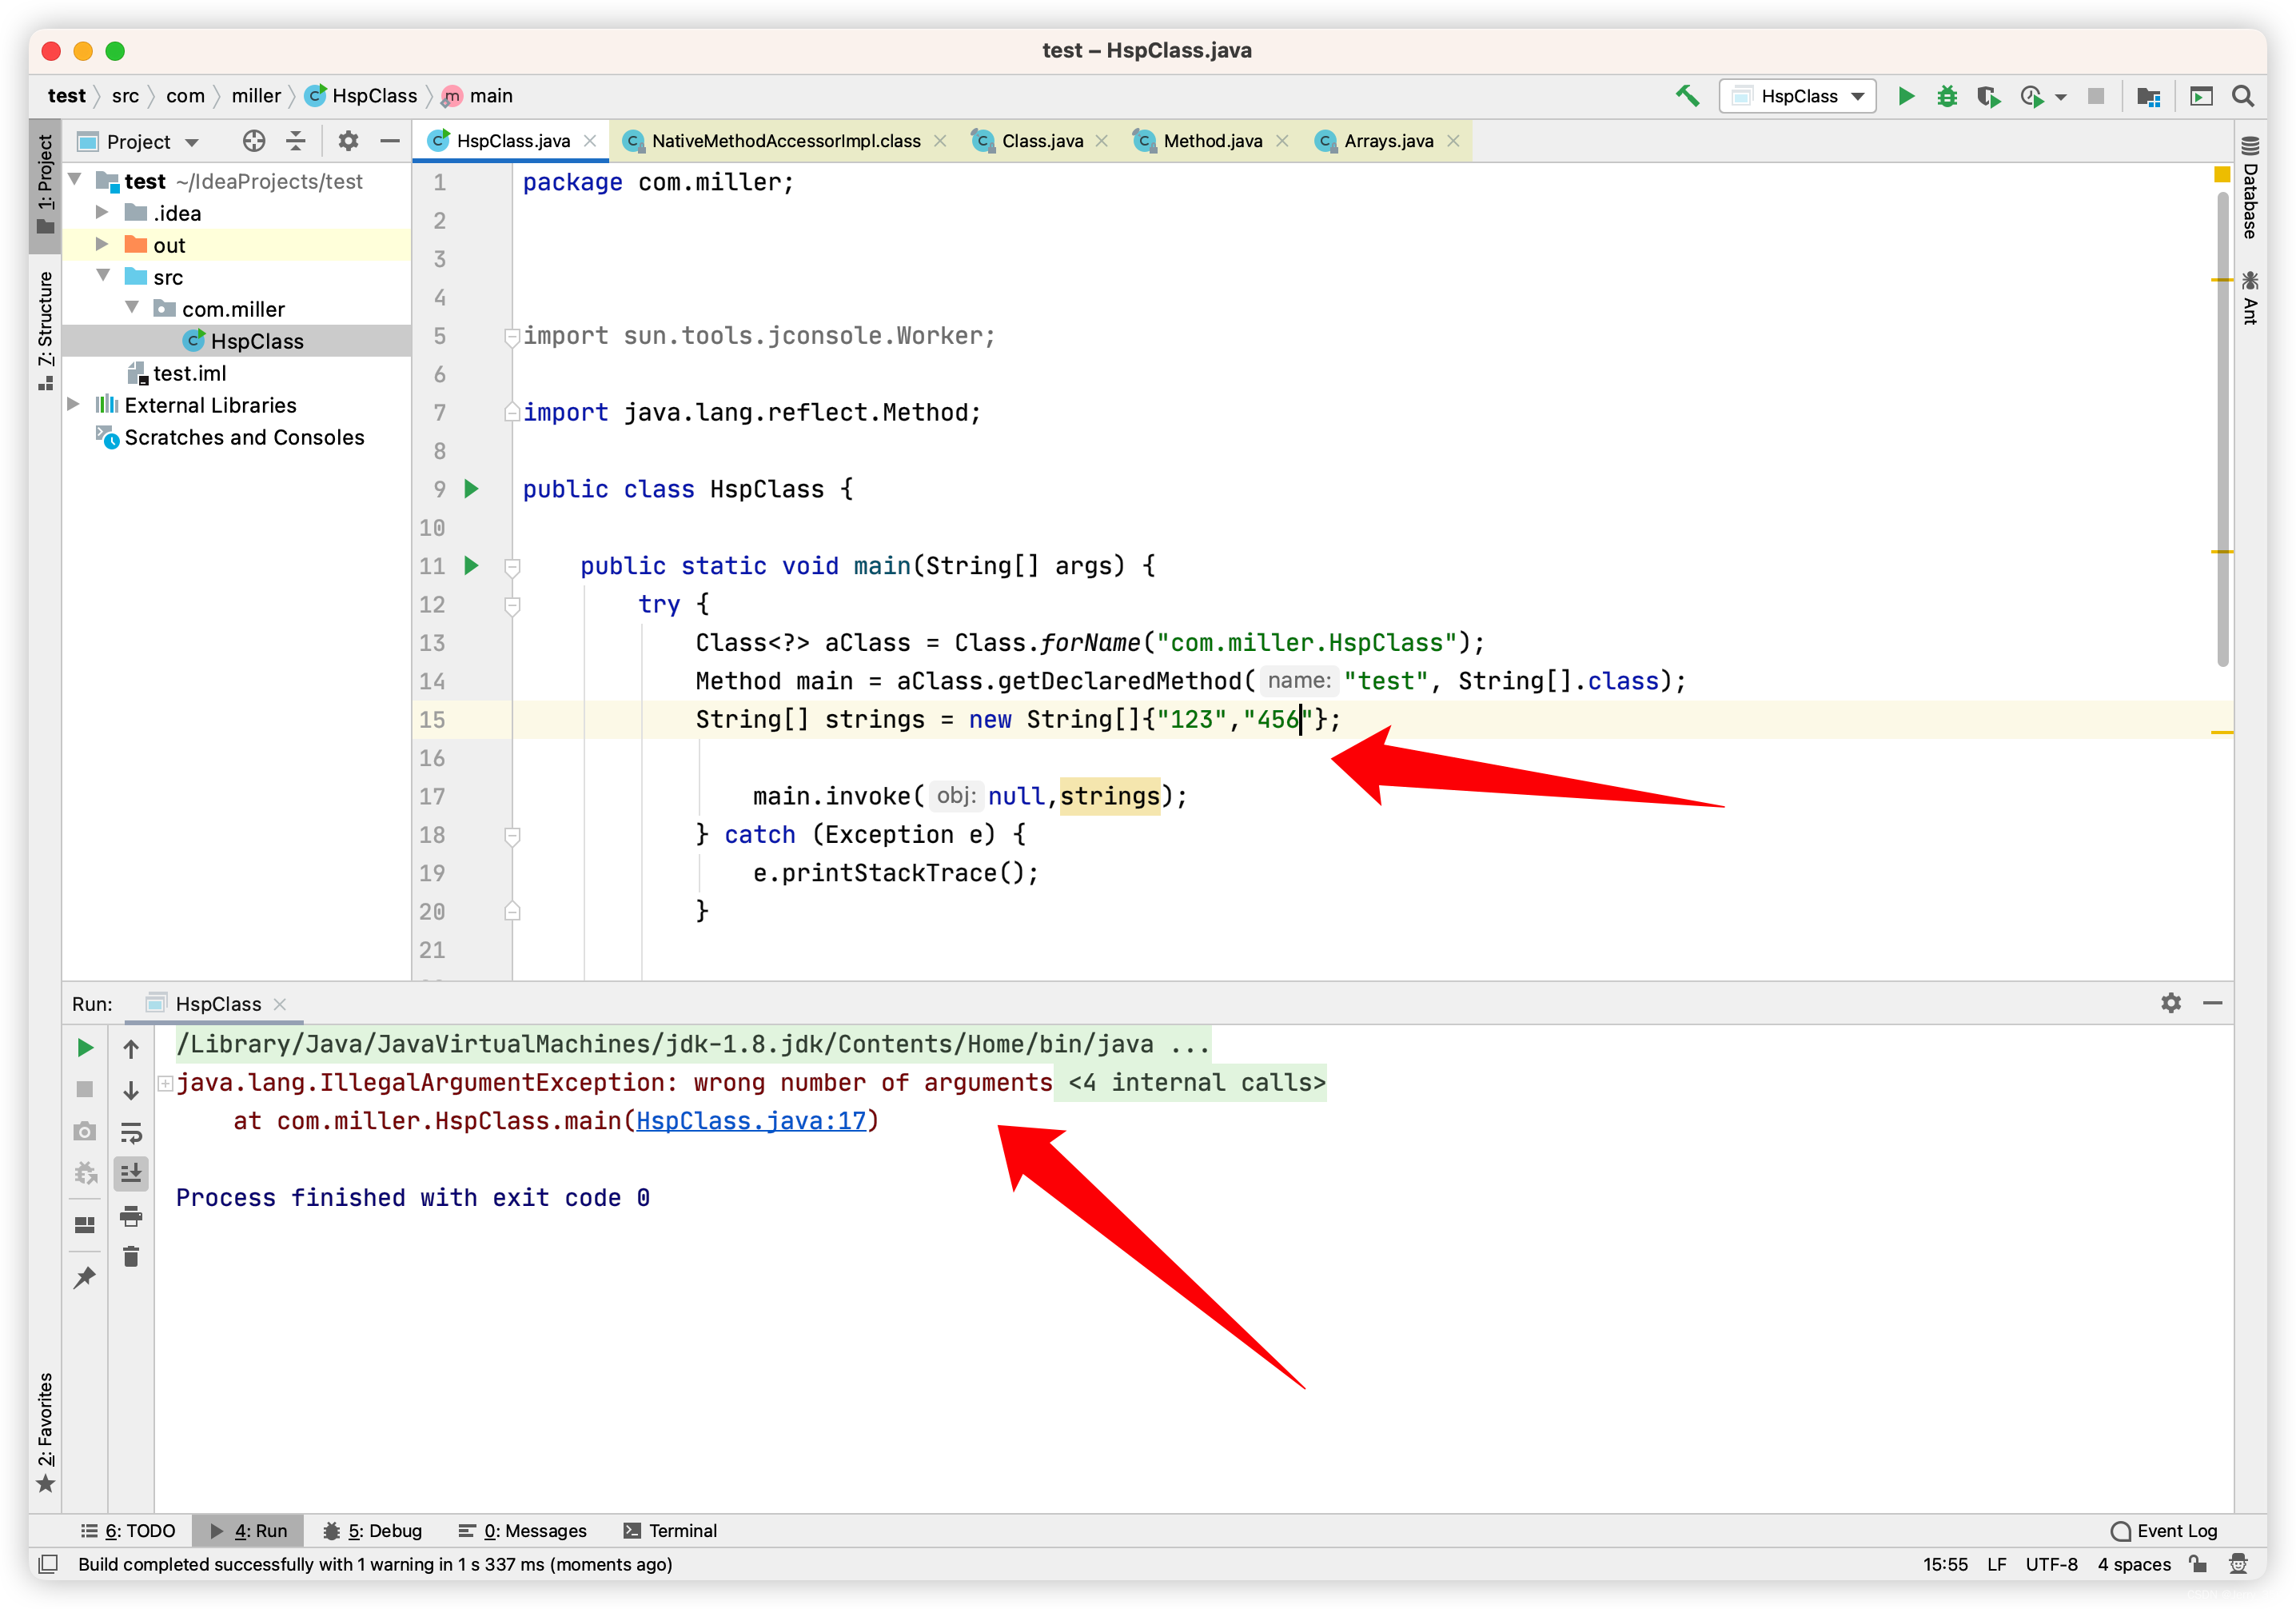Click the editor vertical scrollbar thumb
Image resolution: width=2296 pixels, height=1609 pixels.
click(2222, 430)
